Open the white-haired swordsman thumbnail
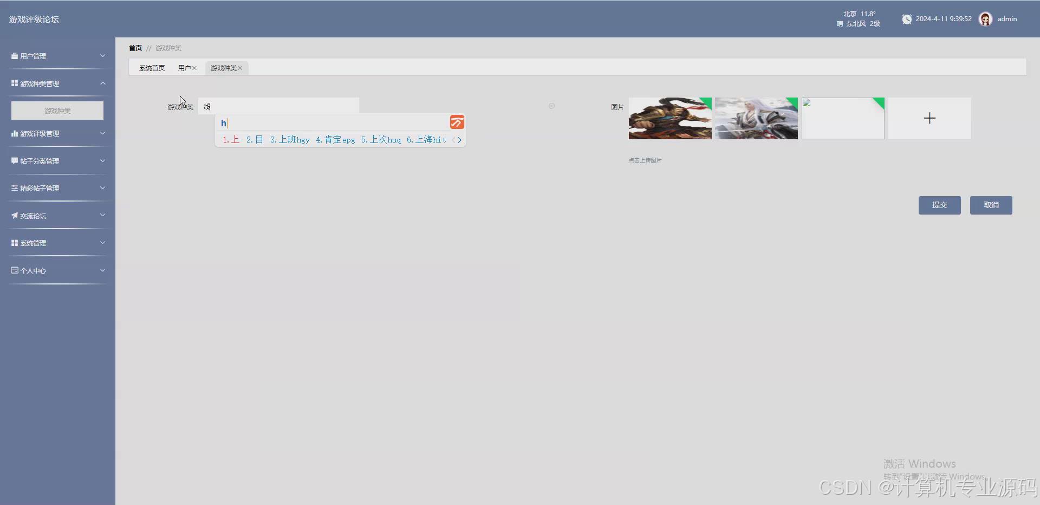The height and width of the screenshot is (505, 1040). [756, 118]
